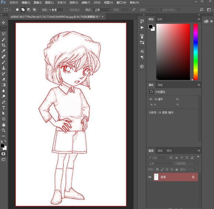
Task: Toggle lock position in Layers panel
Action: click(167, 169)
